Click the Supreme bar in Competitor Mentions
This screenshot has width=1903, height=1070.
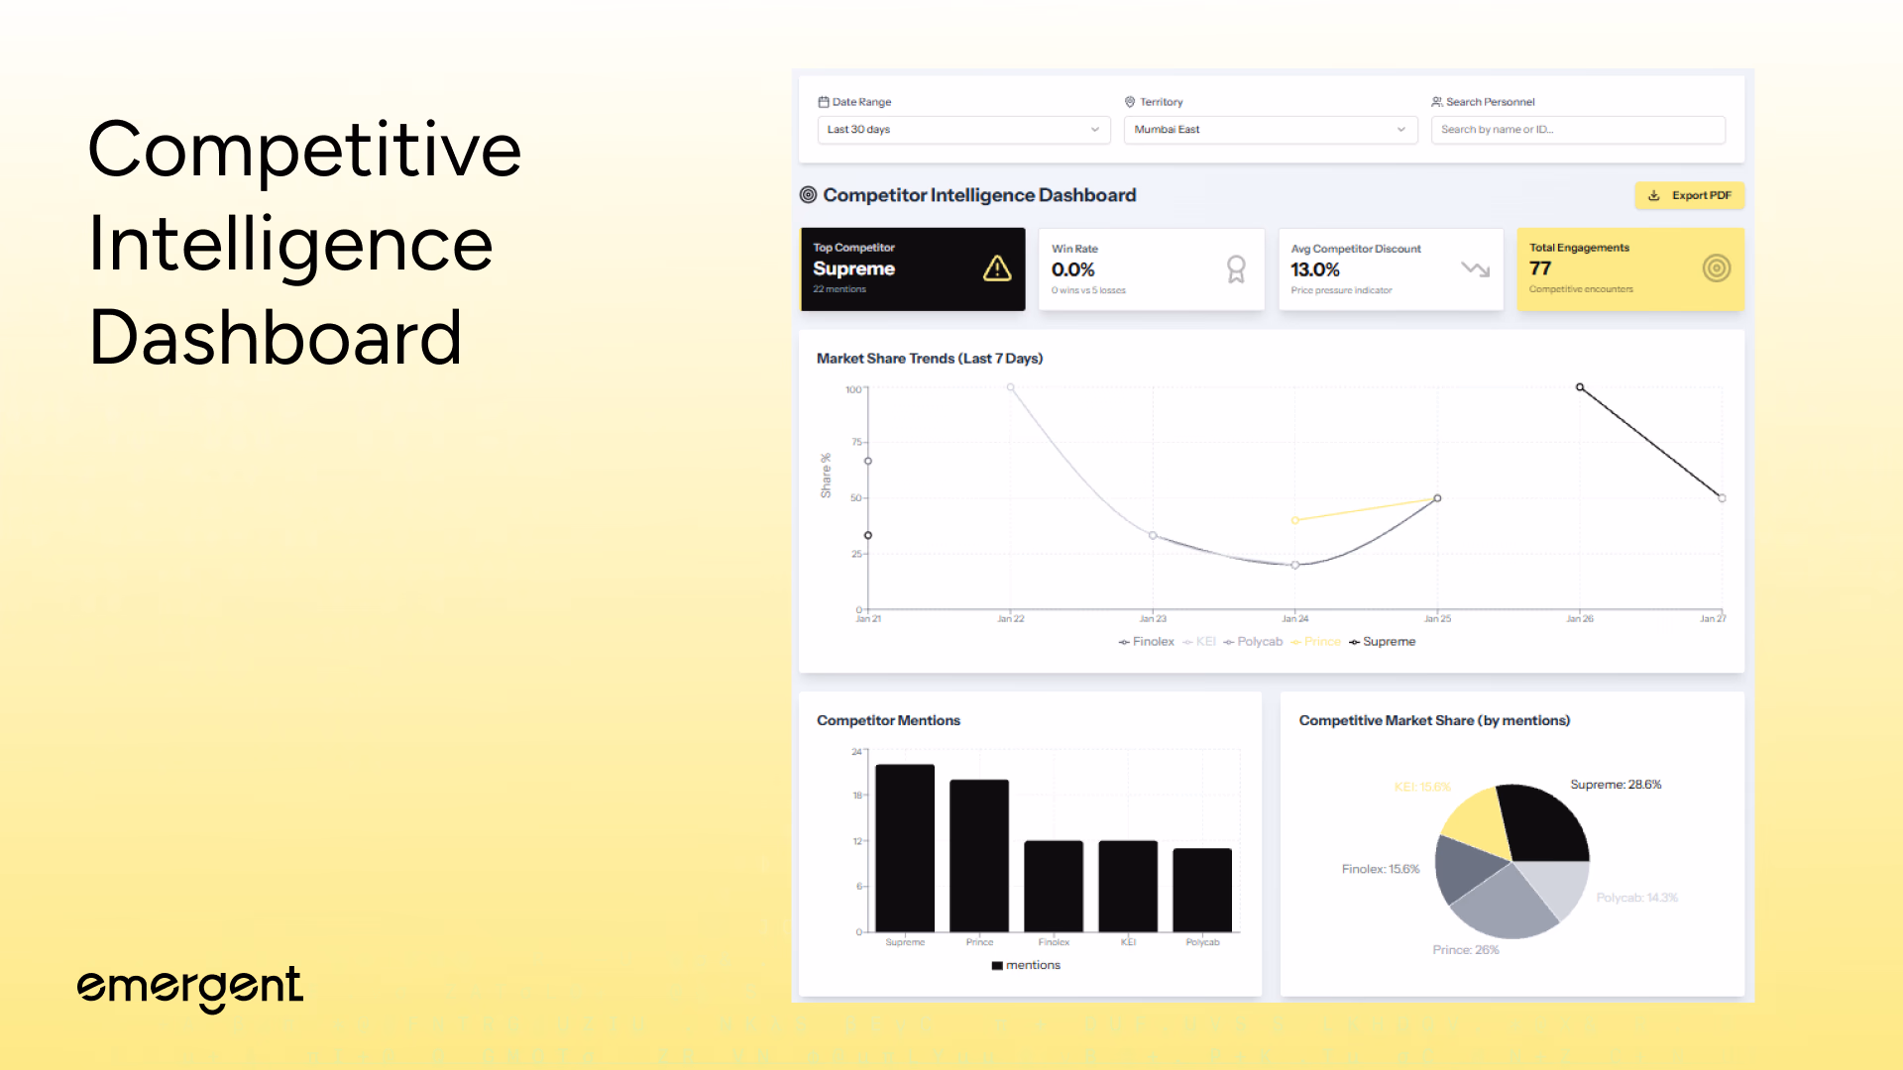(905, 848)
